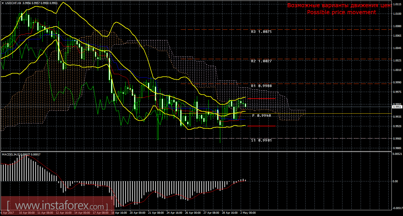
Task: Open the chart menu triangle beside USDCHF,H4
Action: pos(3,3)
